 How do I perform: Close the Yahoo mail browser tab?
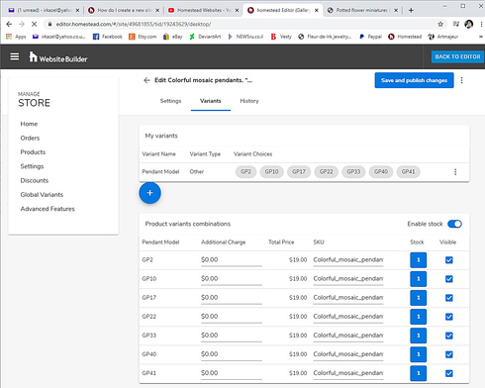tap(77, 10)
